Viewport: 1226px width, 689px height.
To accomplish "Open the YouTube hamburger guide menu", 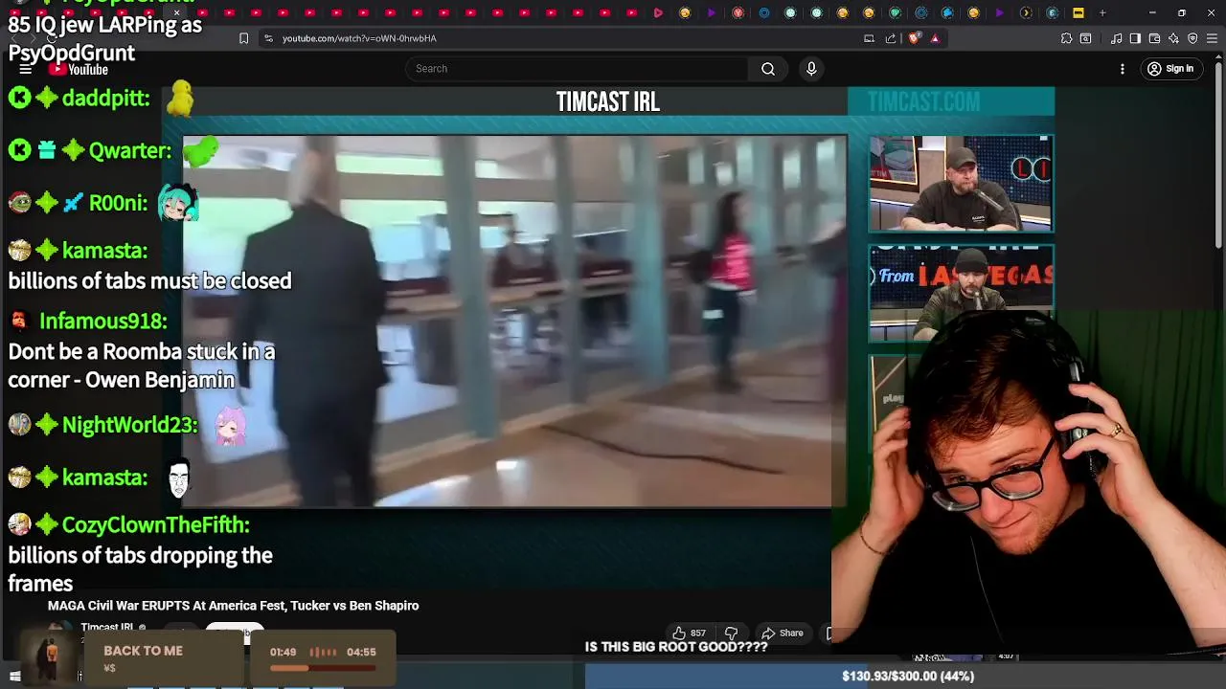I will (x=26, y=69).
